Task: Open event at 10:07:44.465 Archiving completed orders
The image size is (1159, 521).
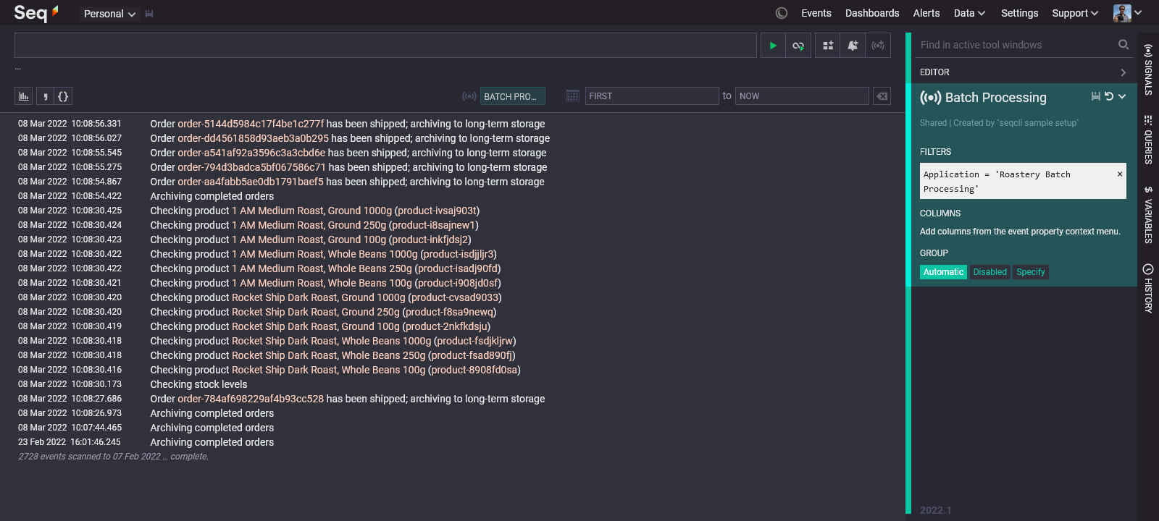Action: click(212, 428)
